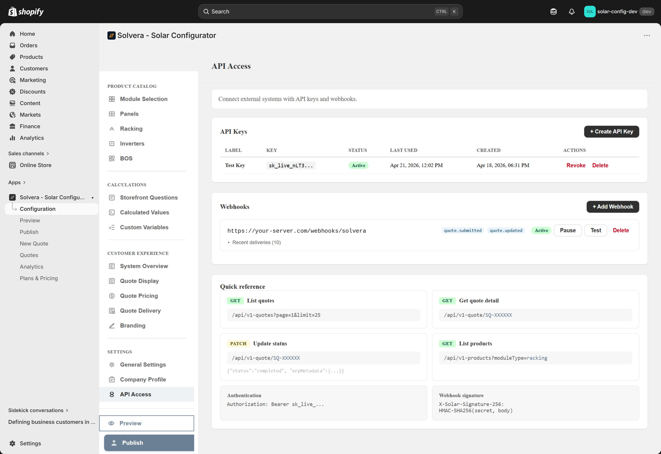
Task: Click the Content icon in sidebar
Action: [12, 103]
